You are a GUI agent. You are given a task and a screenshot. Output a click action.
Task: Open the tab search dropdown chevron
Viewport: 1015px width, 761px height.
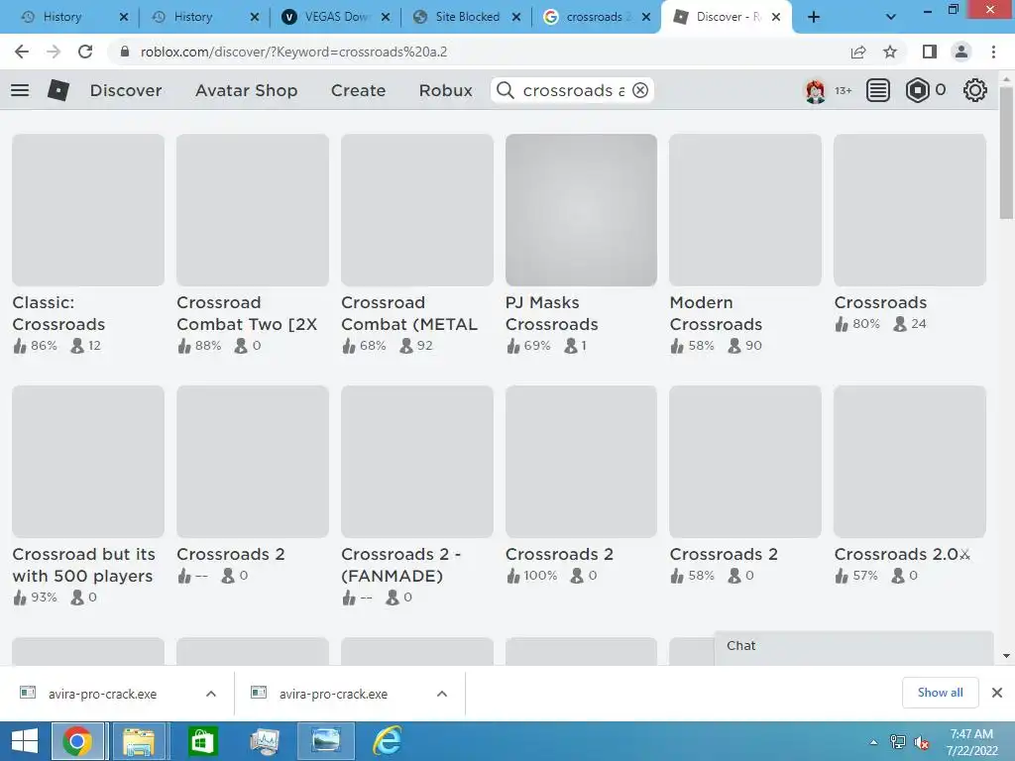[x=891, y=18]
